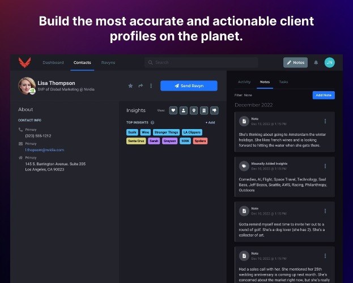Select the Sushi insight tag
The height and width of the screenshot is (283, 353).
132,132
